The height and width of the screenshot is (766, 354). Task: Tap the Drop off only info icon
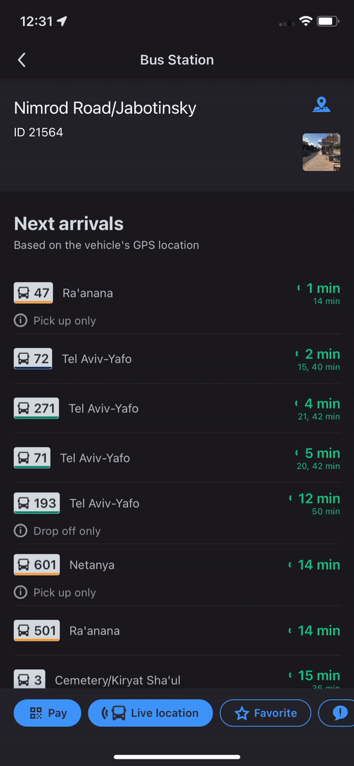21,531
